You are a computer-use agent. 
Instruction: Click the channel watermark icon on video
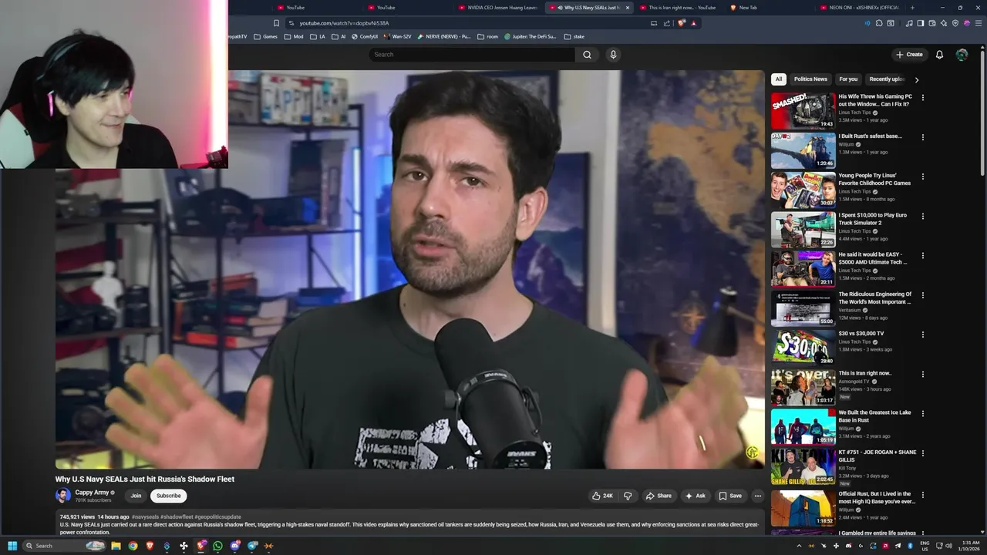pos(752,452)
